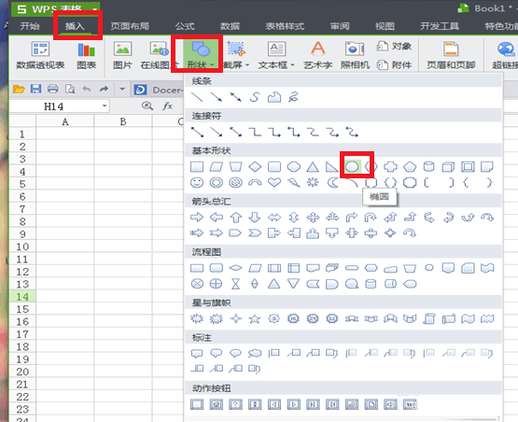Insert 艺术字 word art
The width and height of the screenshot is (518, 422).
(318, 55)
